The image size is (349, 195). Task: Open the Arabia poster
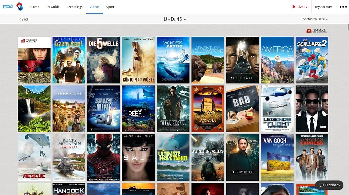click(208, 109)
